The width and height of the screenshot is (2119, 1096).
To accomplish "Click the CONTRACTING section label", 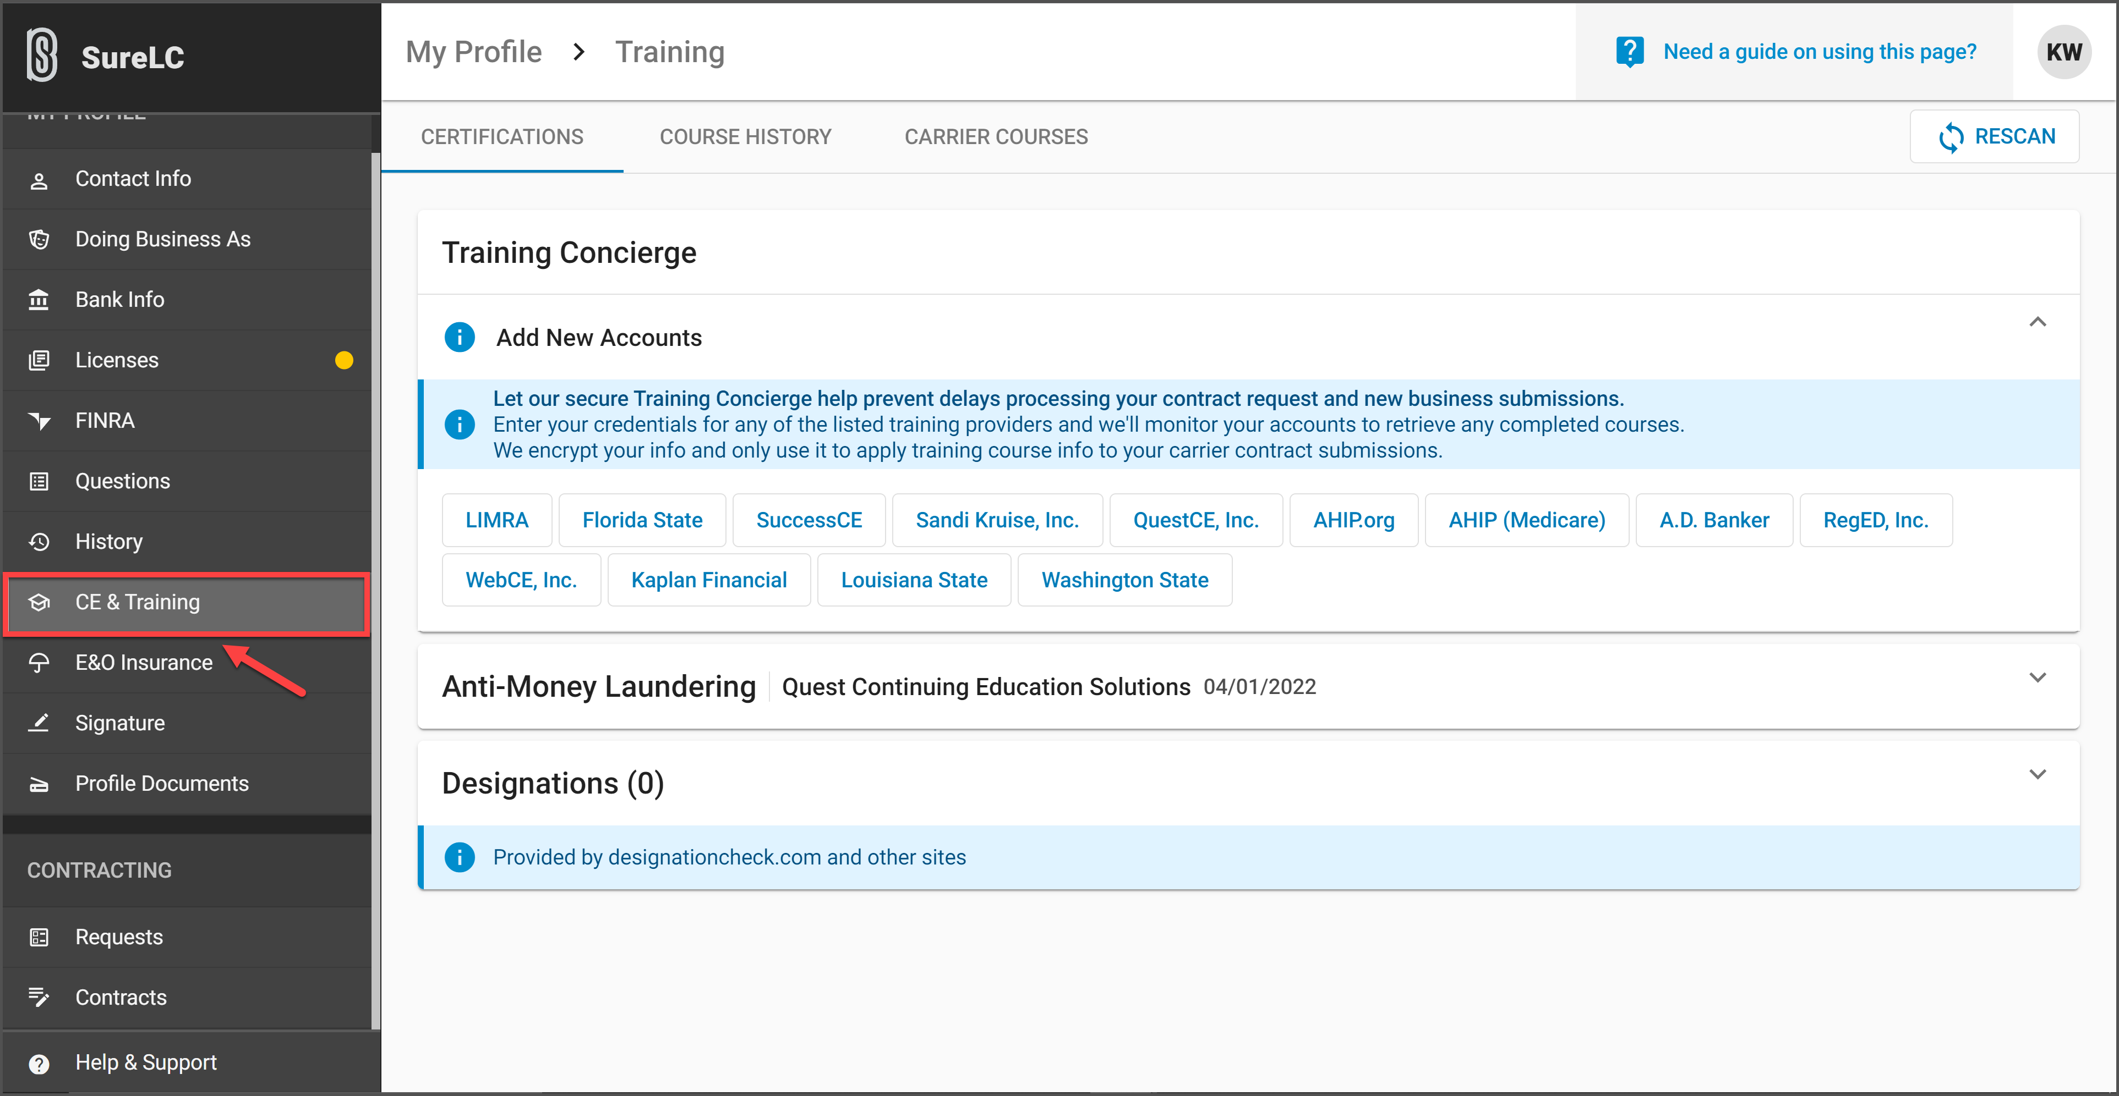I will [x=99, y=870].
